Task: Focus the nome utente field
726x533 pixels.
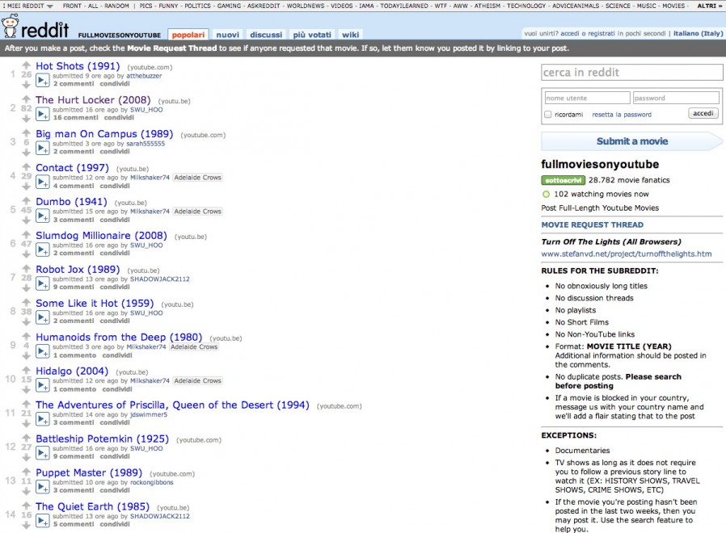Action: [x=587, y=98]
